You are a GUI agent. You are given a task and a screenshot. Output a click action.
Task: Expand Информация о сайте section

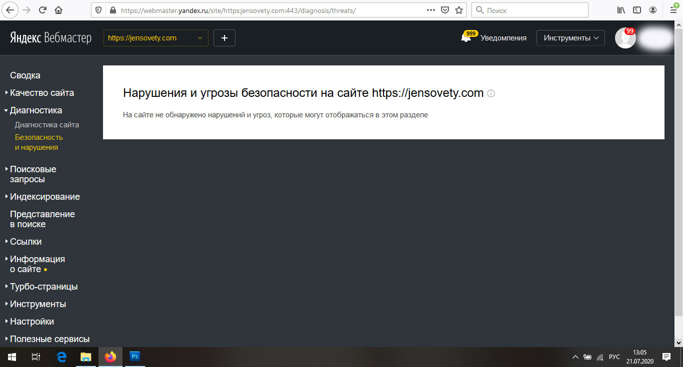(37, 264)
